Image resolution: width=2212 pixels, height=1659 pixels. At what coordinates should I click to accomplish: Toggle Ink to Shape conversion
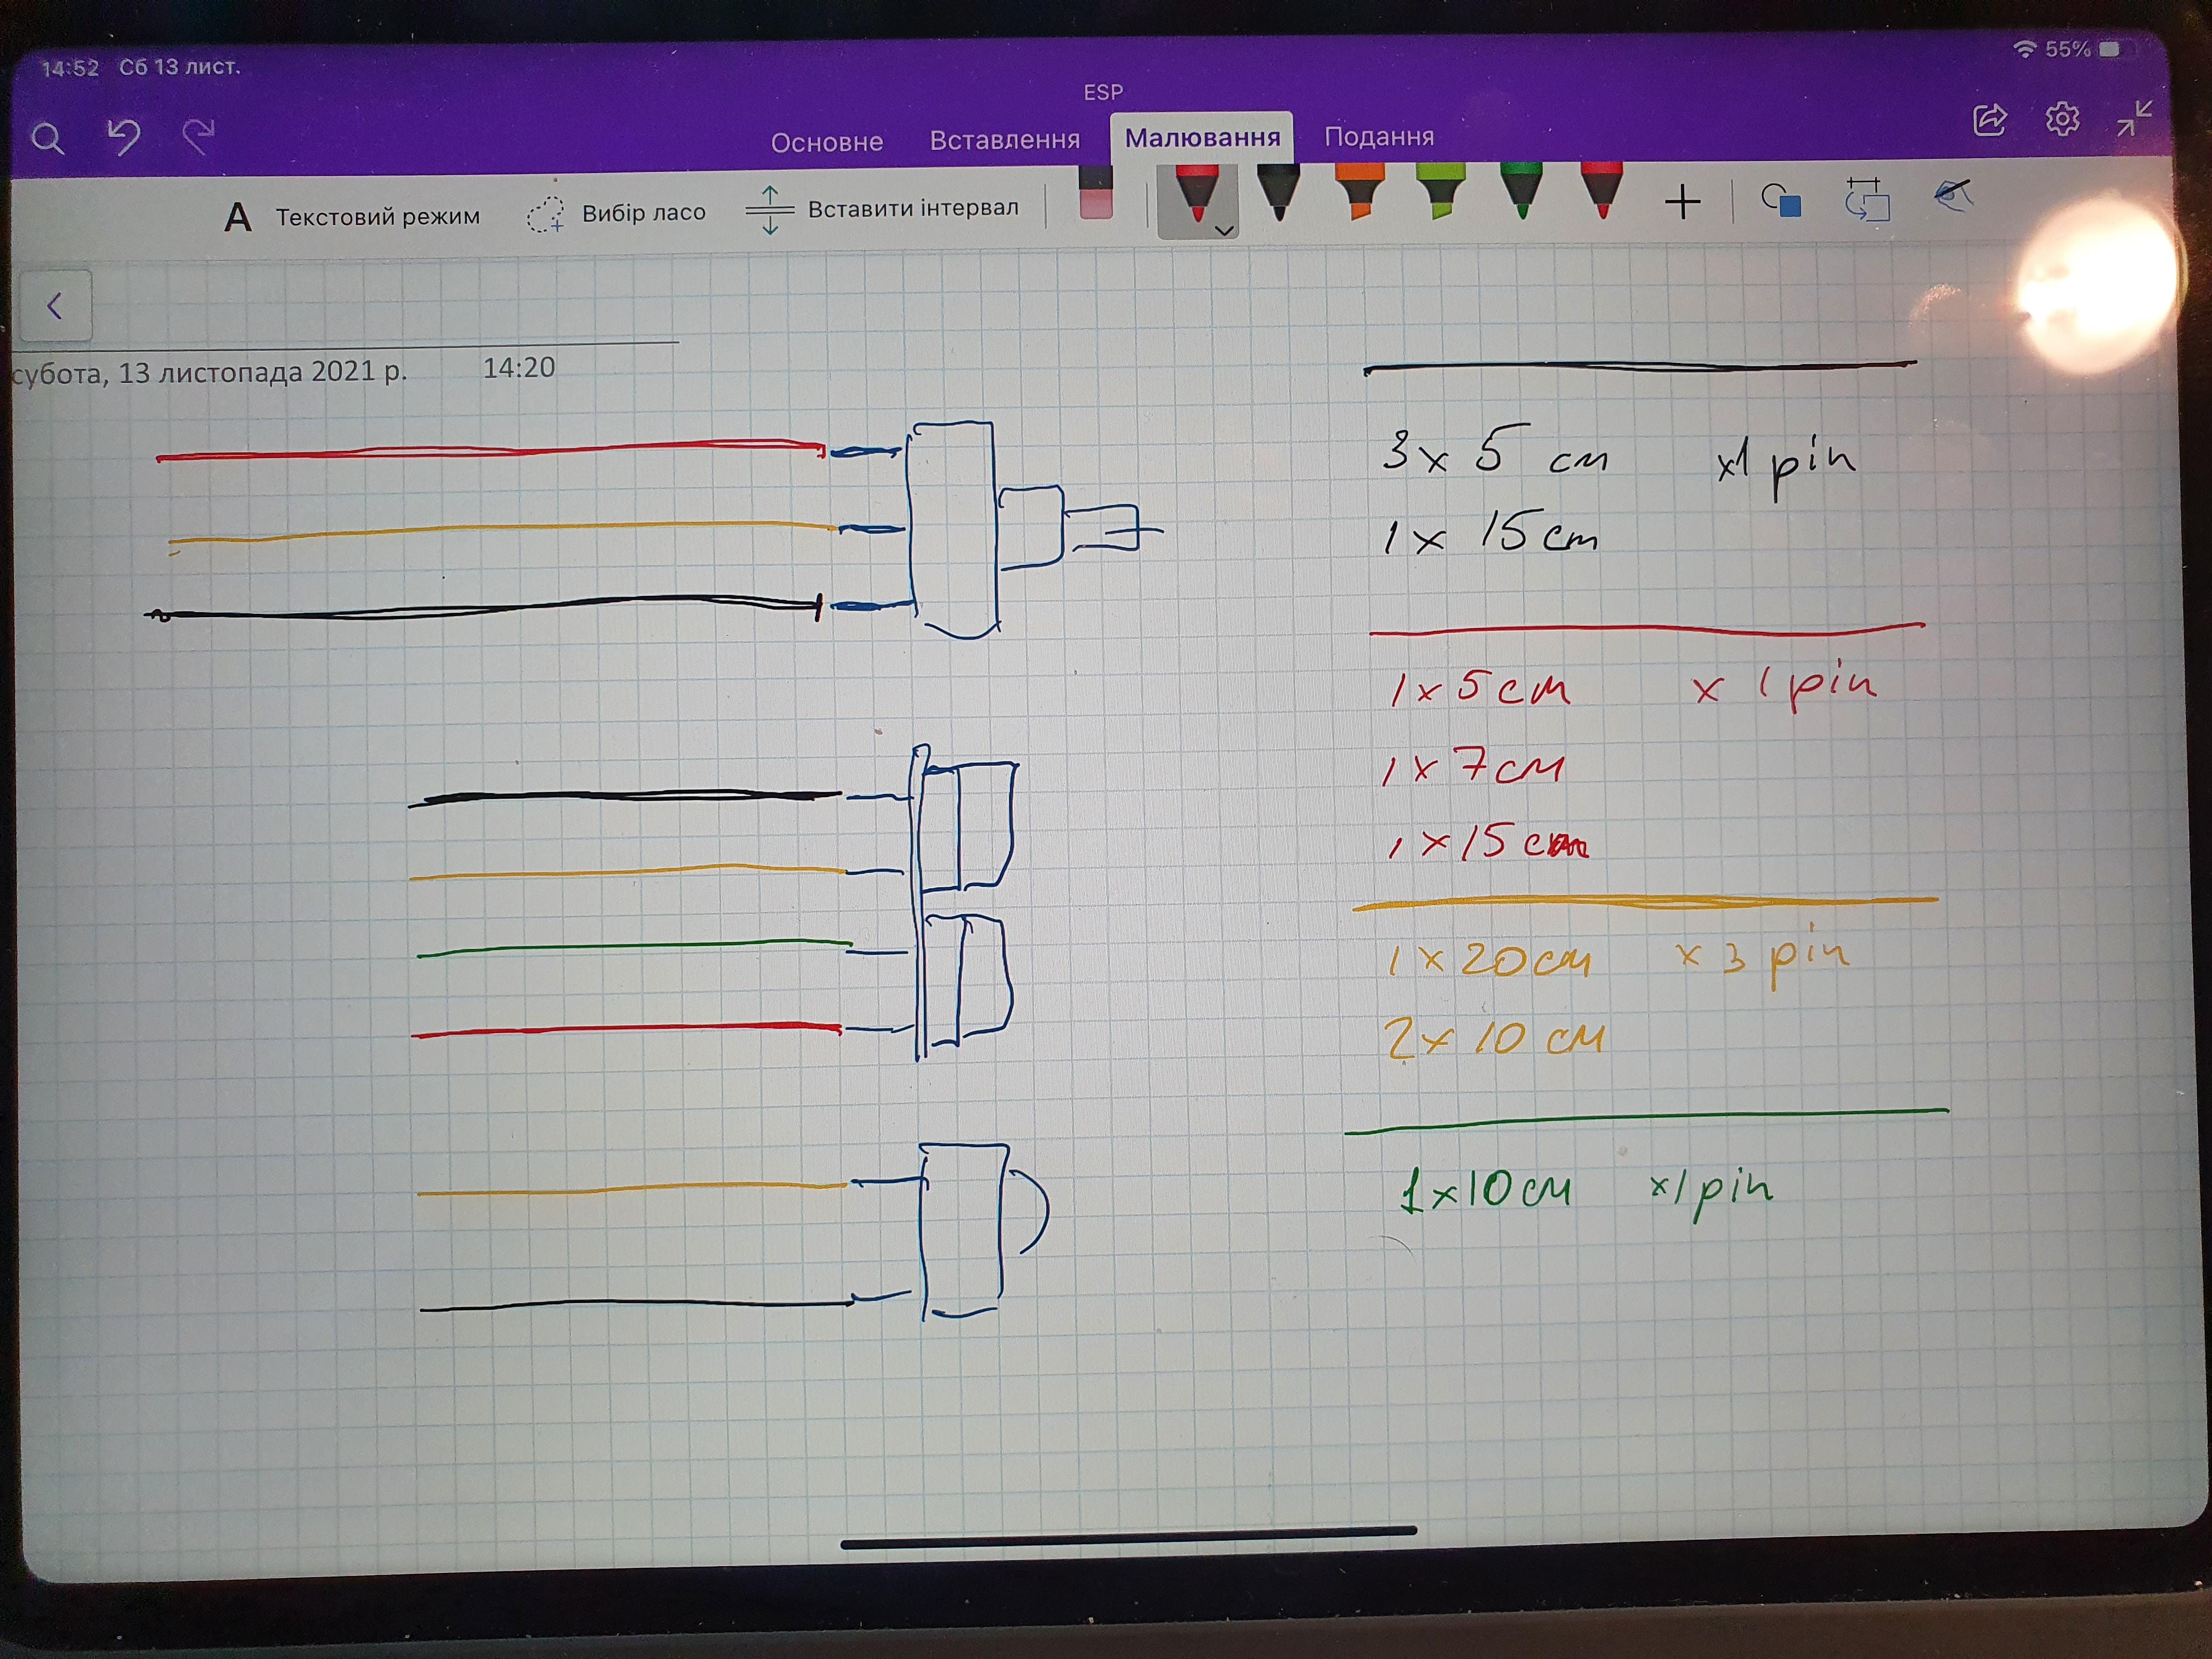(1866, 200)
